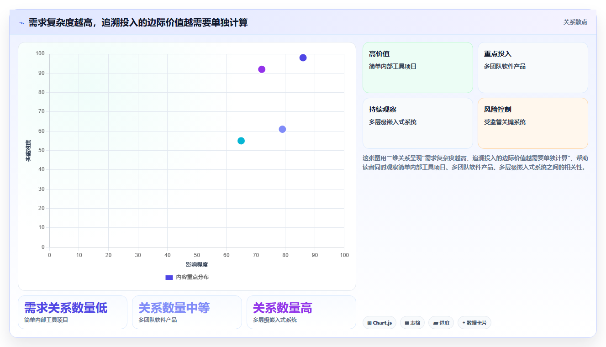
Task: Click 多团队软件产品 in the 重点投入 card
Action: (505, 66)
